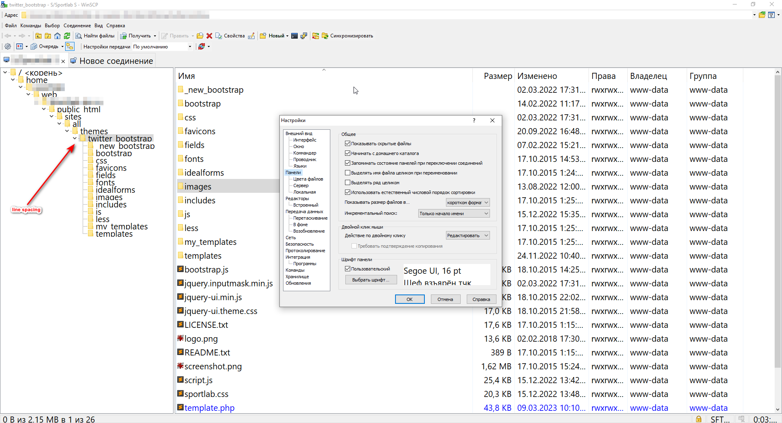Open the Инкрементальный поиск dropdown
This screenshot has height=423, width=782.
[x=454, y=214]
